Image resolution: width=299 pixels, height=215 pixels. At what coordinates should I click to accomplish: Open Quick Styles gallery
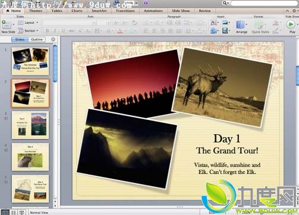(x=260, y=27)
